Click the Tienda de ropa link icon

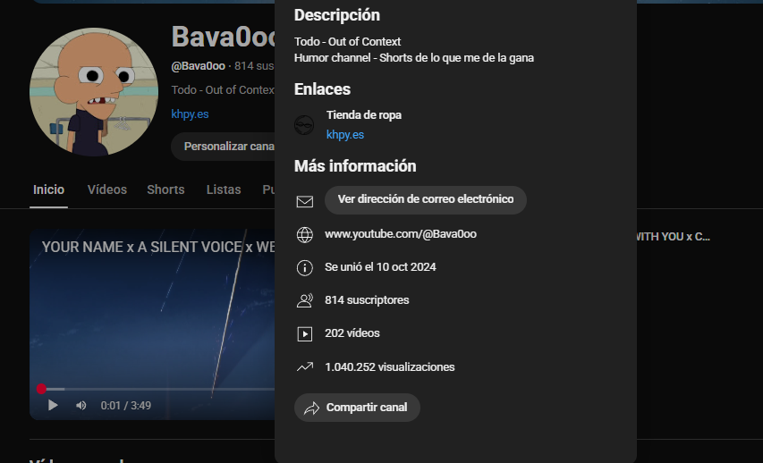(304, 125)
